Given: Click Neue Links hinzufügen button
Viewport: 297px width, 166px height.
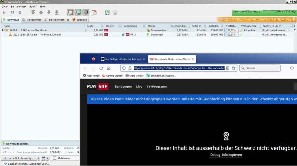Looking at the screenshot, I should [19, 158].
